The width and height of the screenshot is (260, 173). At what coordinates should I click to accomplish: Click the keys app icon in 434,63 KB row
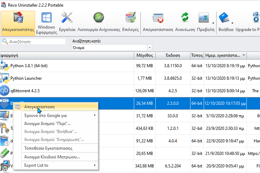pos(5,128)
